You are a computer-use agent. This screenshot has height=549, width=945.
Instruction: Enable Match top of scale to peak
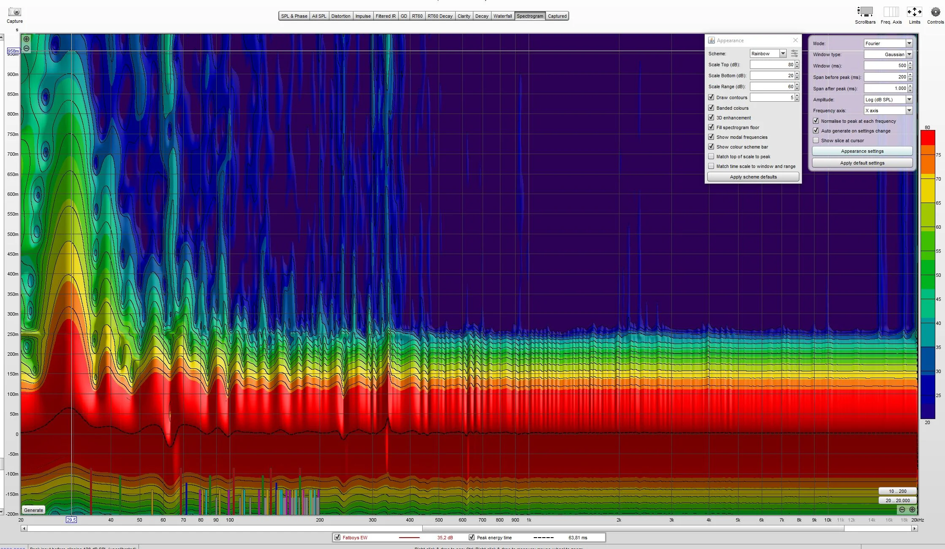[711, 156]
